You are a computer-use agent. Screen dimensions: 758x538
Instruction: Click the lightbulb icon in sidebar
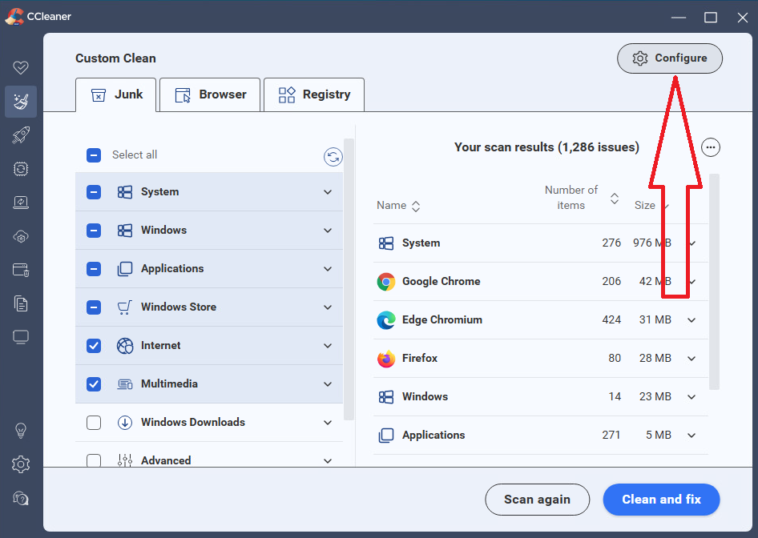[21, 431]
